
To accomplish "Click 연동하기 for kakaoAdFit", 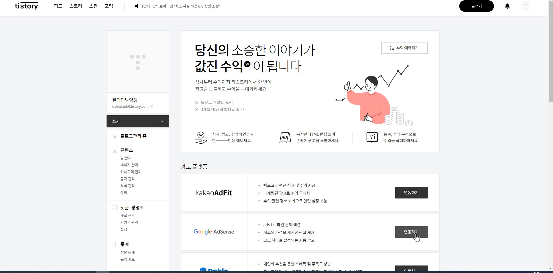I will pos(411,193).
